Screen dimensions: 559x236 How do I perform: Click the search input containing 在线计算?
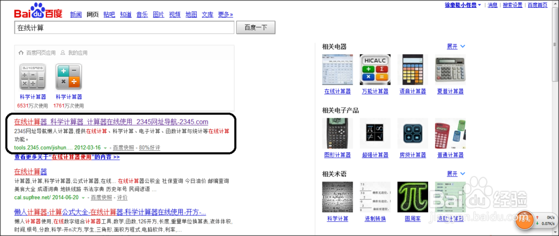pos(124,28)
